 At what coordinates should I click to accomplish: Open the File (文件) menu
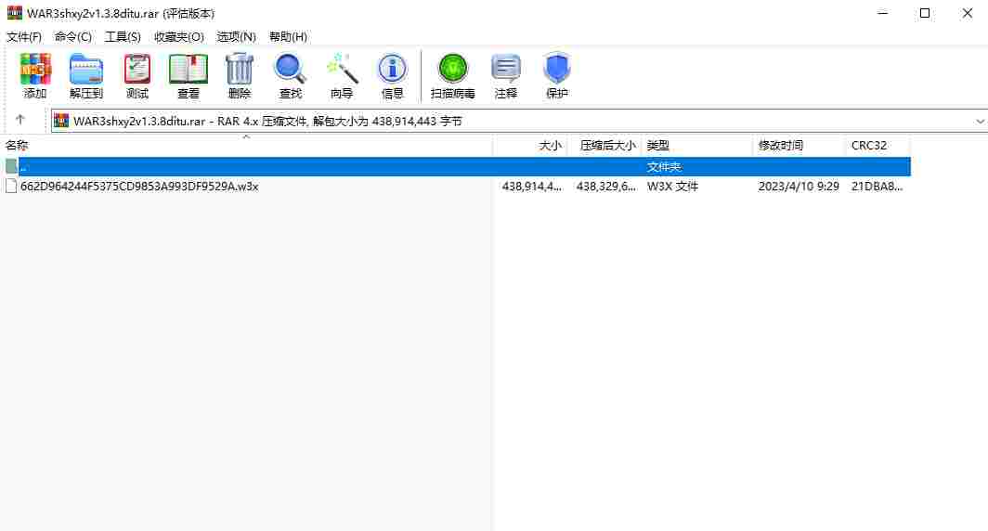pyautogui.click(x=24, y=36)
